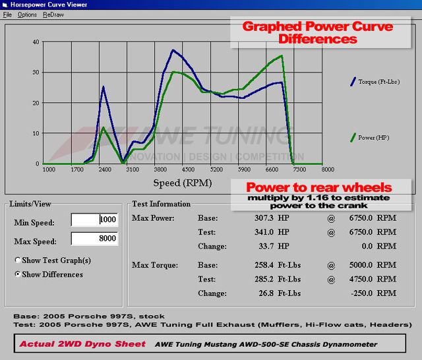Click the Min Speed input field
Screen dimensions: 422x360
tap(94, 220)
